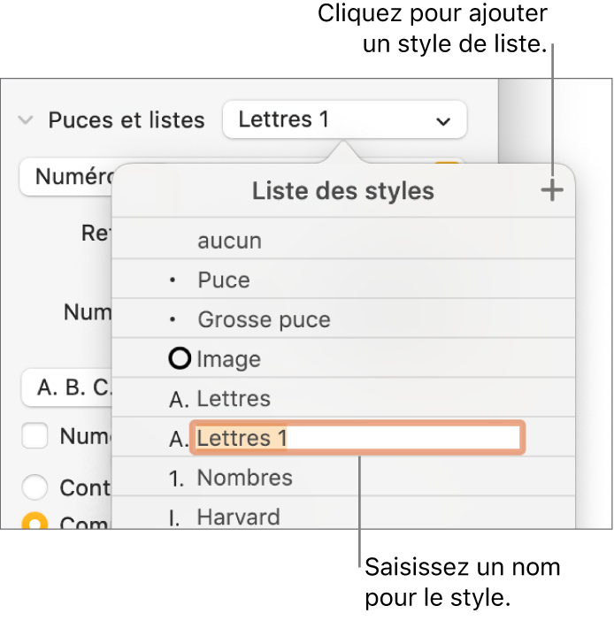
Task: Click the bullet dot beside Grosse puce
Action: [x=173, y=319]
